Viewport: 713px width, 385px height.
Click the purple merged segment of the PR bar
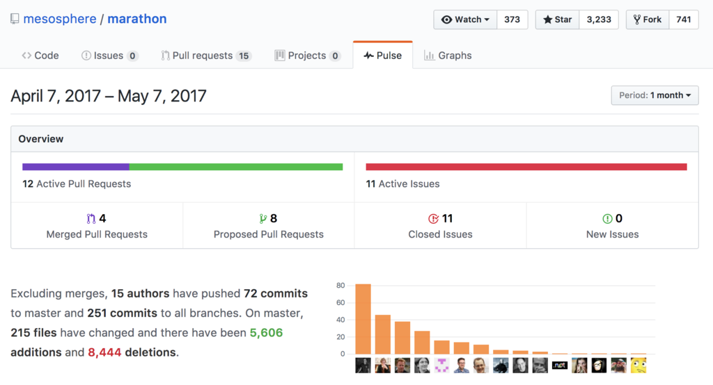click(76, 167)
